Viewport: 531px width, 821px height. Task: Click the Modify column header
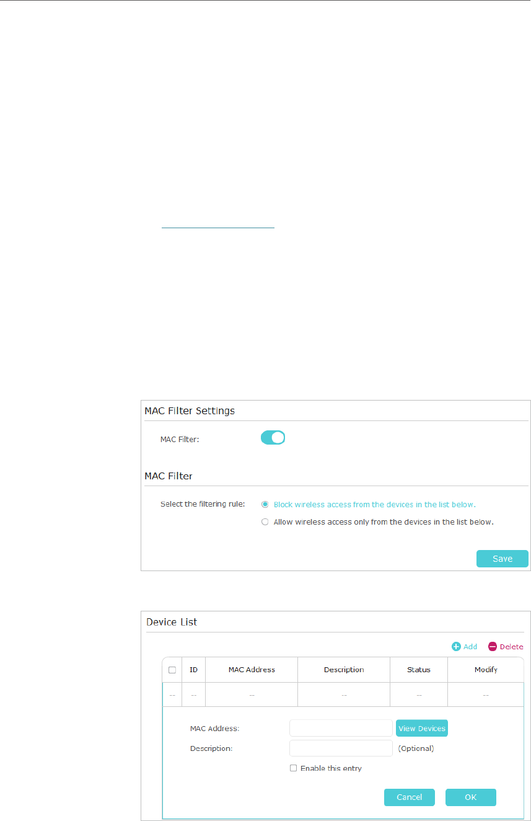[486, 670]
